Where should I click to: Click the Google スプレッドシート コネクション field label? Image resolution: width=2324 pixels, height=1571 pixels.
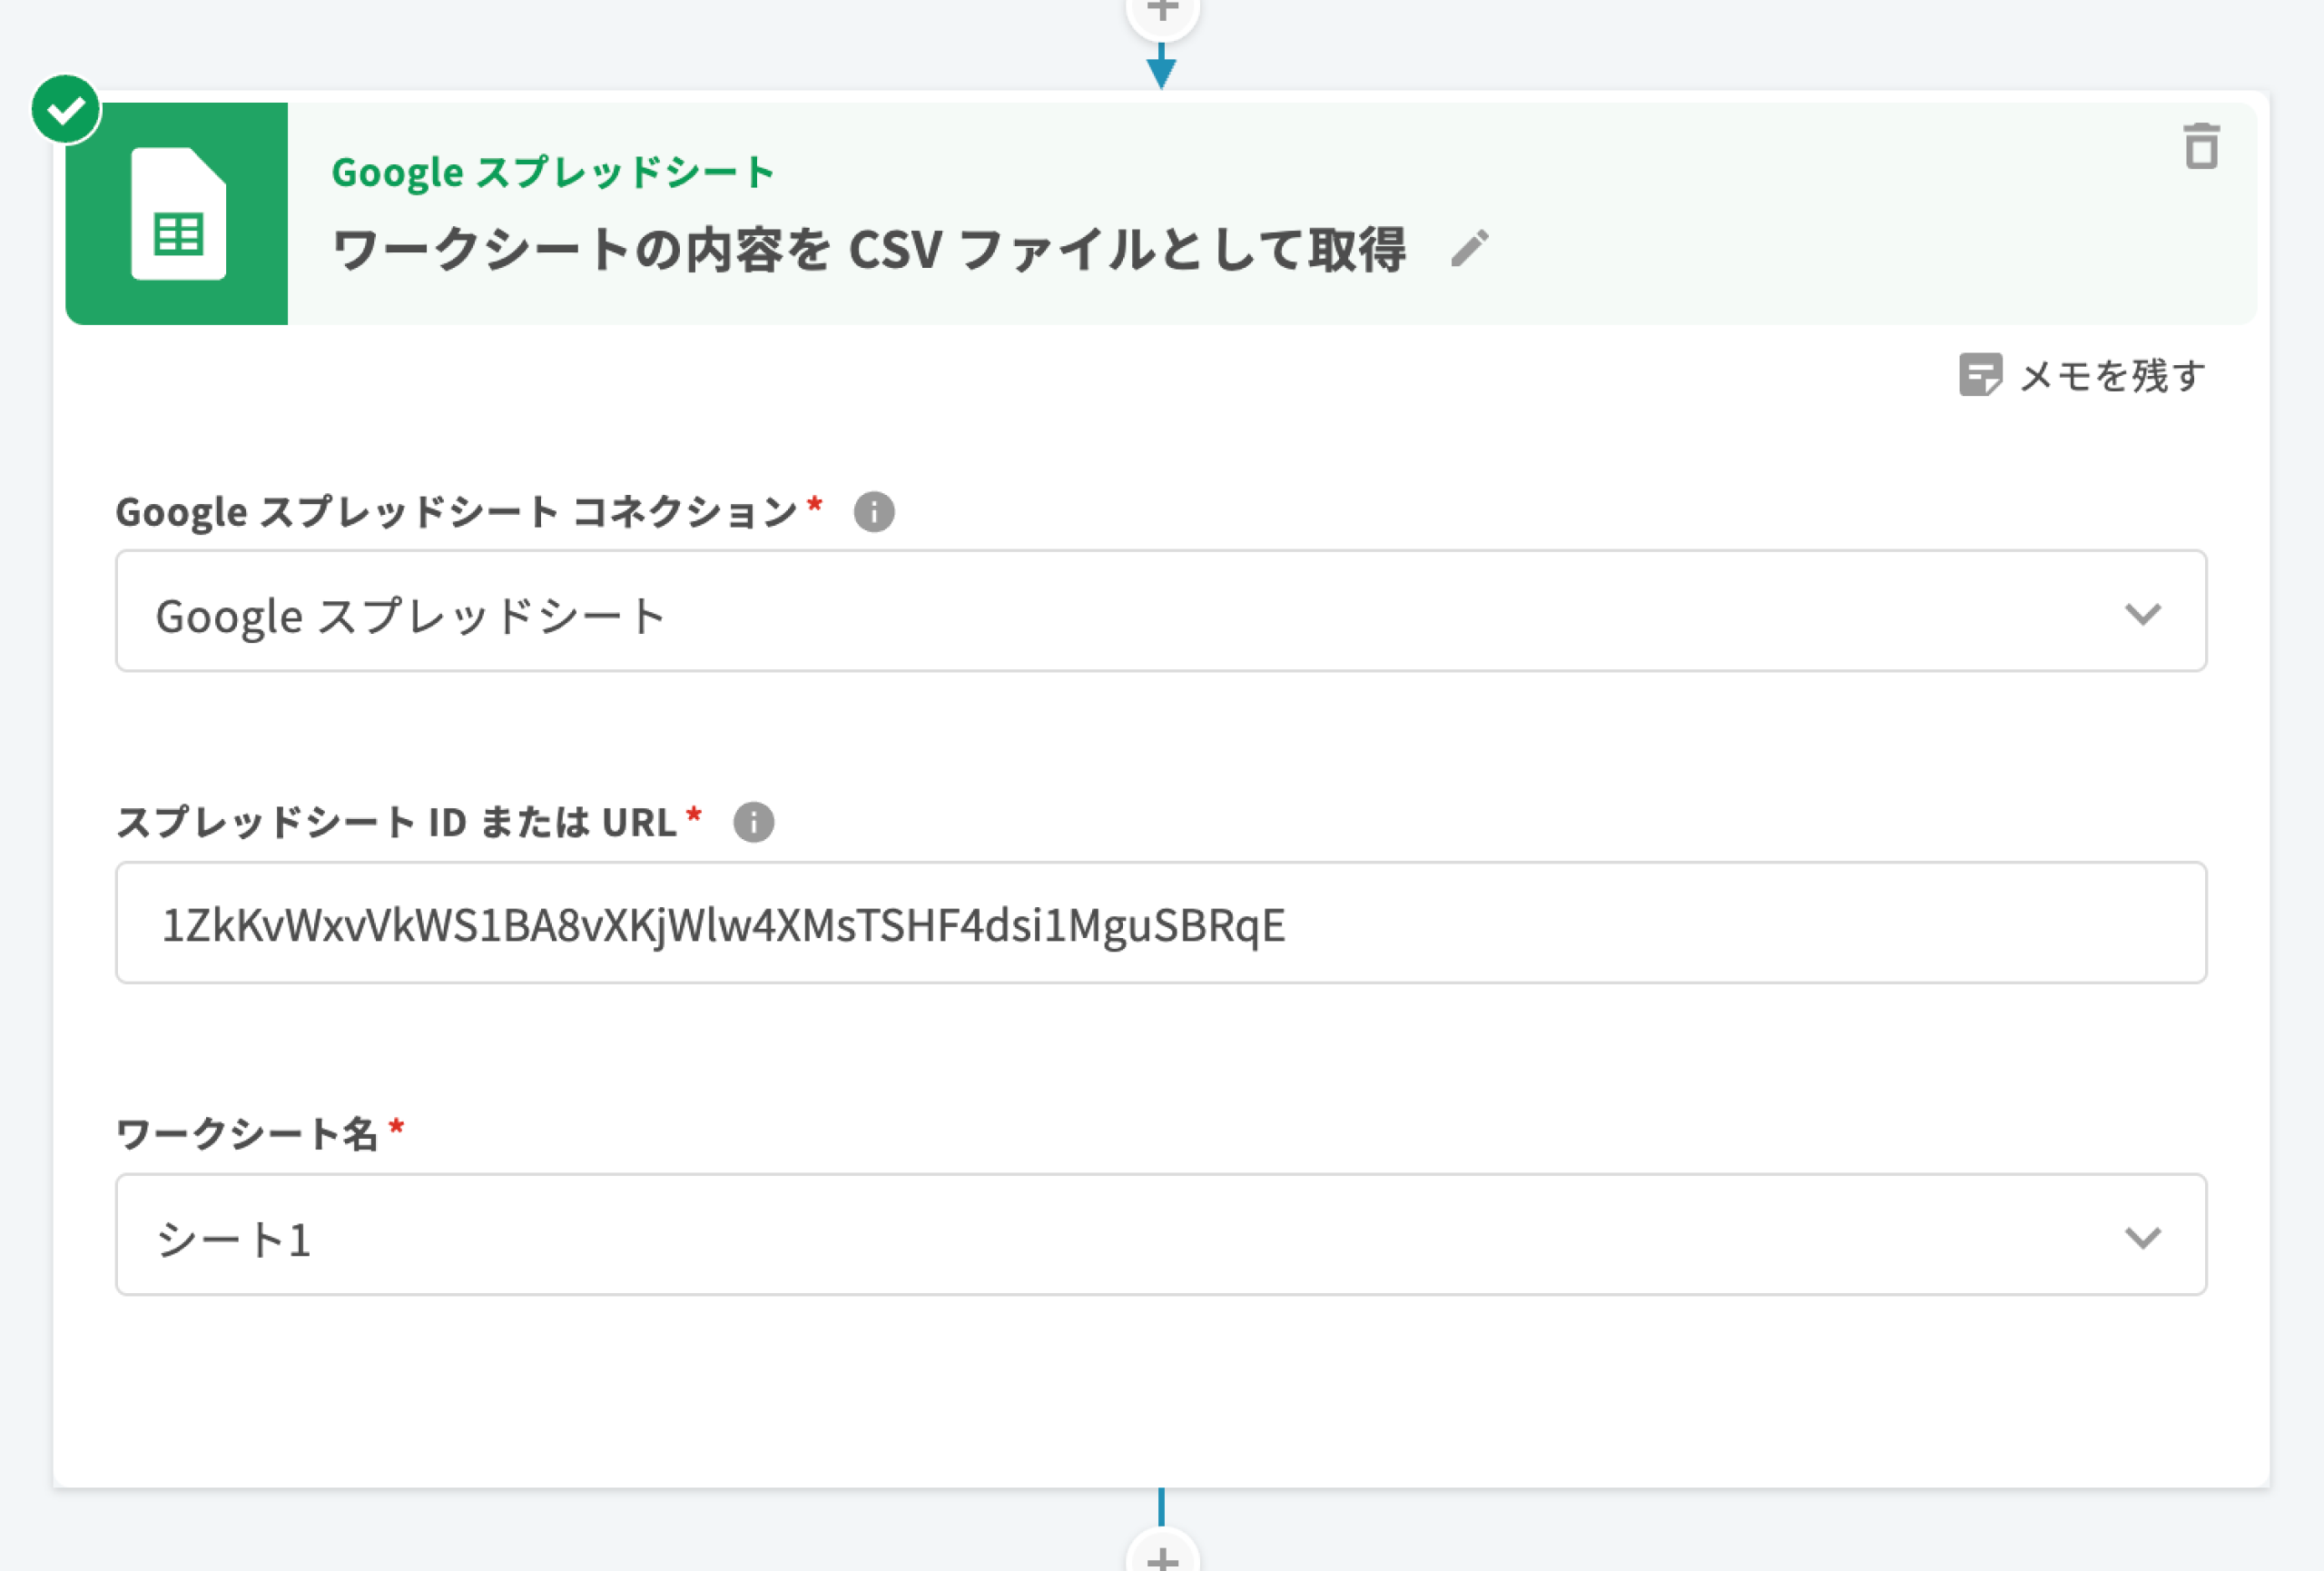click(456, 512)
